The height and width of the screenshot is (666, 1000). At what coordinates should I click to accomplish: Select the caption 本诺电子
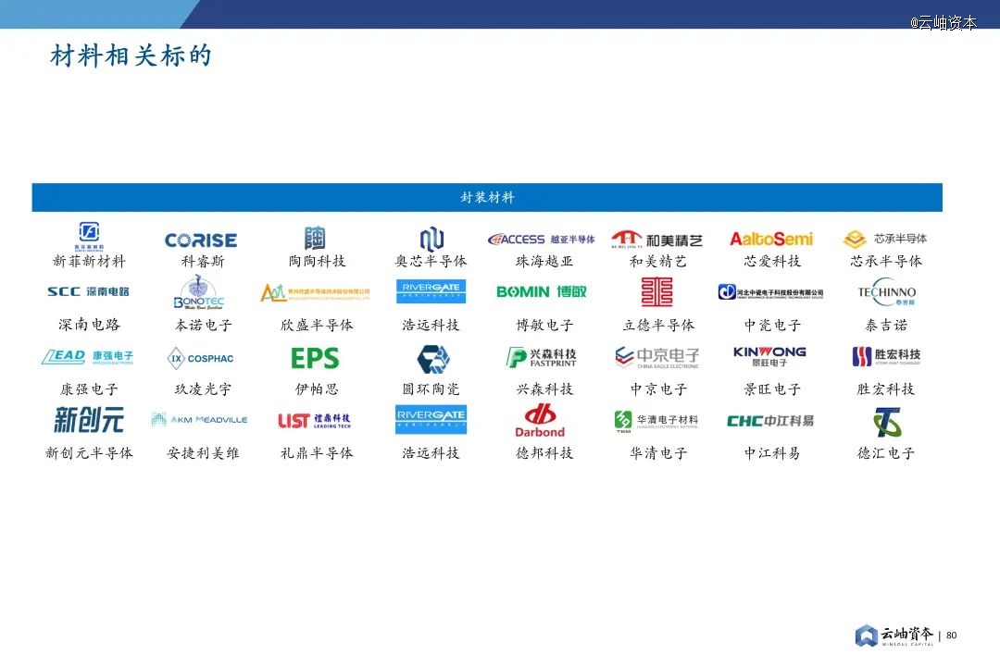click(x=204, y=326)
